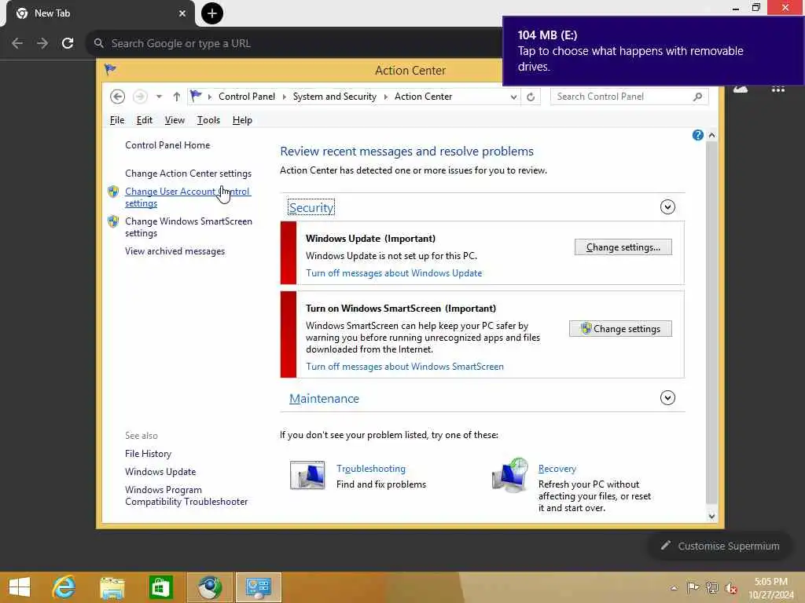Viewport: 805px width, 603px height.
Task: Click the browser URL search field
Action: [294, 43]
